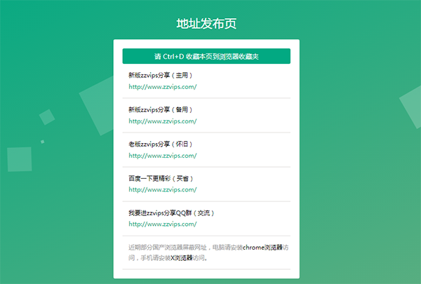Open the link under 老版zzvips分享（怀旧）

click(x=163, y=156)
